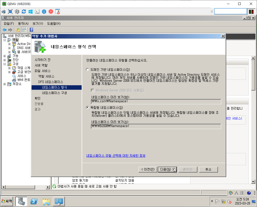Click the stand-alone namespace preview field

click(156, 126)
